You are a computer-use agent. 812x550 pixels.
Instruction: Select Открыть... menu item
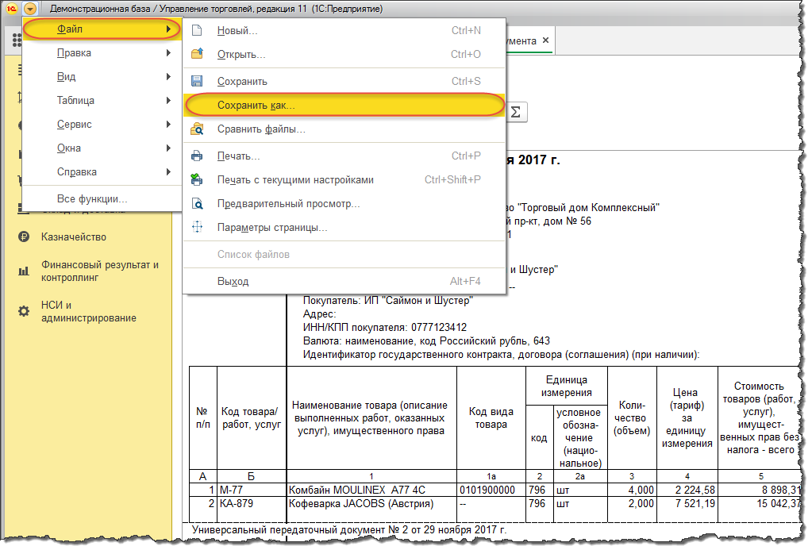coord(344,55)
